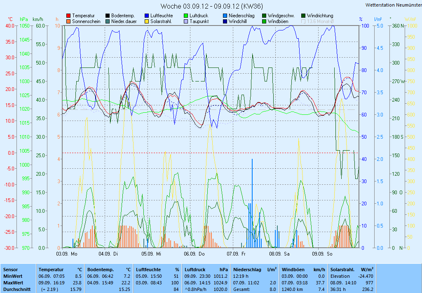
Task: Click the green Windböen legend swatch
Action: tap(264, 21)
